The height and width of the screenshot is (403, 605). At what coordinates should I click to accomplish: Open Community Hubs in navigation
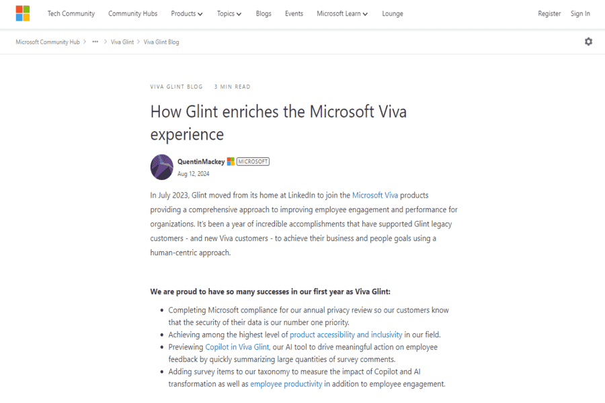click(132, 13)
